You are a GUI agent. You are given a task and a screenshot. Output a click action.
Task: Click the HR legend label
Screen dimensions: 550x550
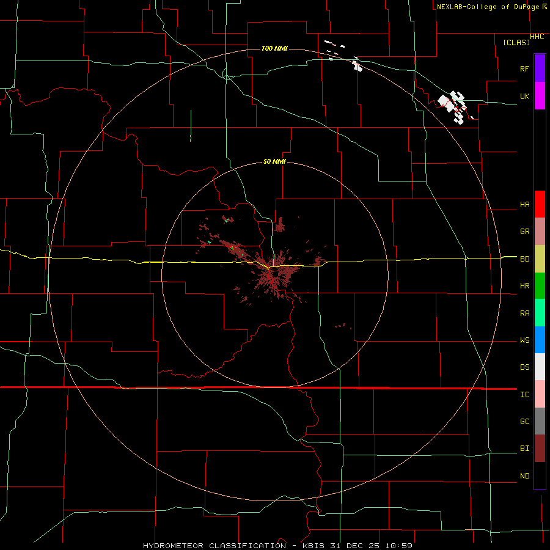525,286
